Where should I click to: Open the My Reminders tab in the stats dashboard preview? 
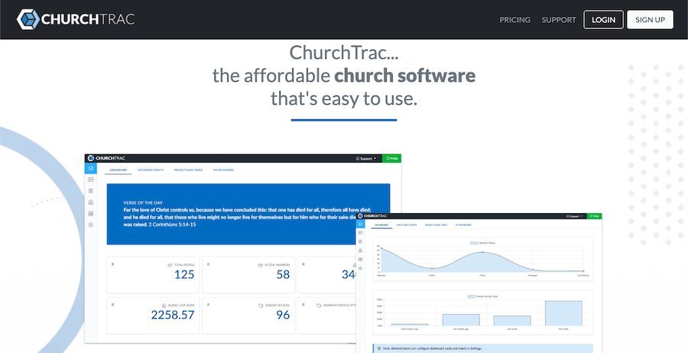[x=223, y=170]
